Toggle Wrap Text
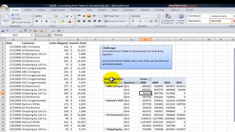Screen dimensions: 235x132 111,16
